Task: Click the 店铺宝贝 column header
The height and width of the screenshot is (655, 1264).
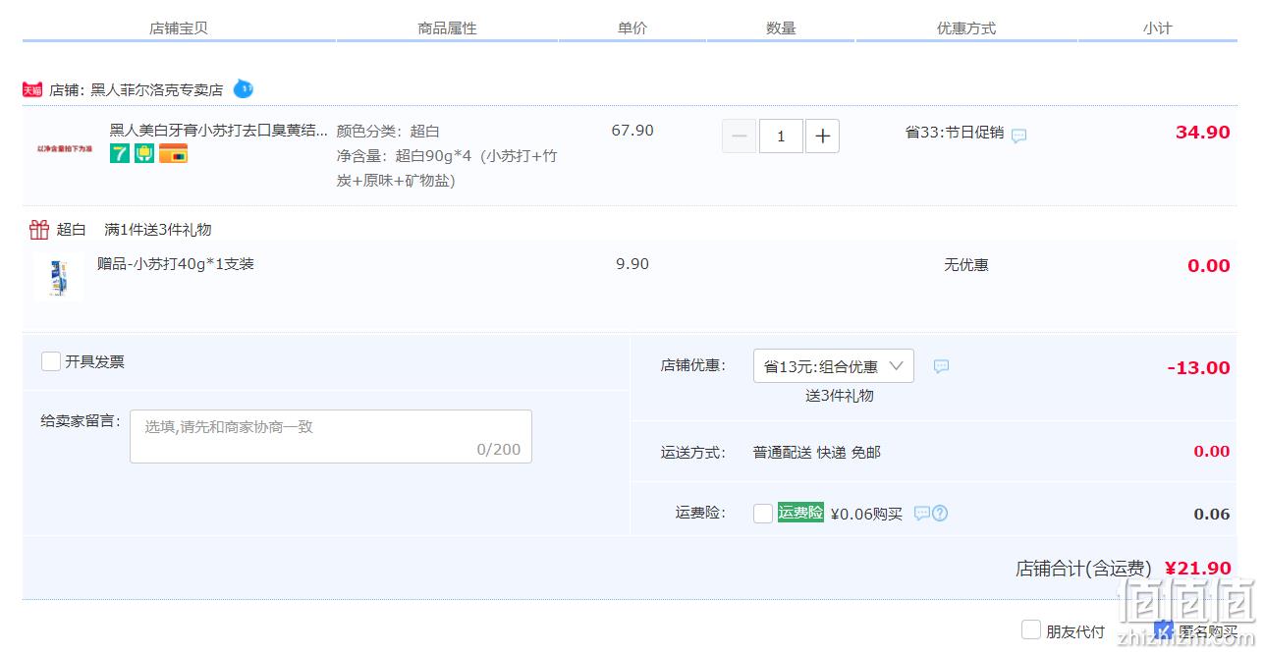Action: pos(179,28)
